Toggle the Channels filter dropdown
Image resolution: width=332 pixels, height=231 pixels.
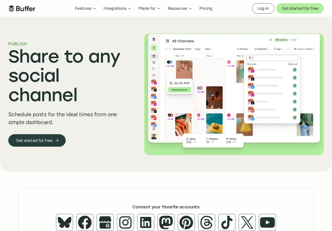[x=262, y=49]
